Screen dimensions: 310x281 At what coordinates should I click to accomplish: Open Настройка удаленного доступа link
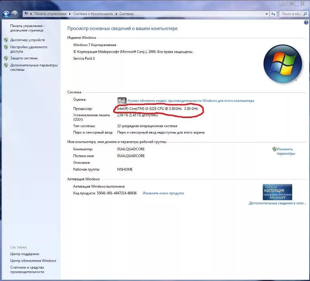tap(29, 49)
